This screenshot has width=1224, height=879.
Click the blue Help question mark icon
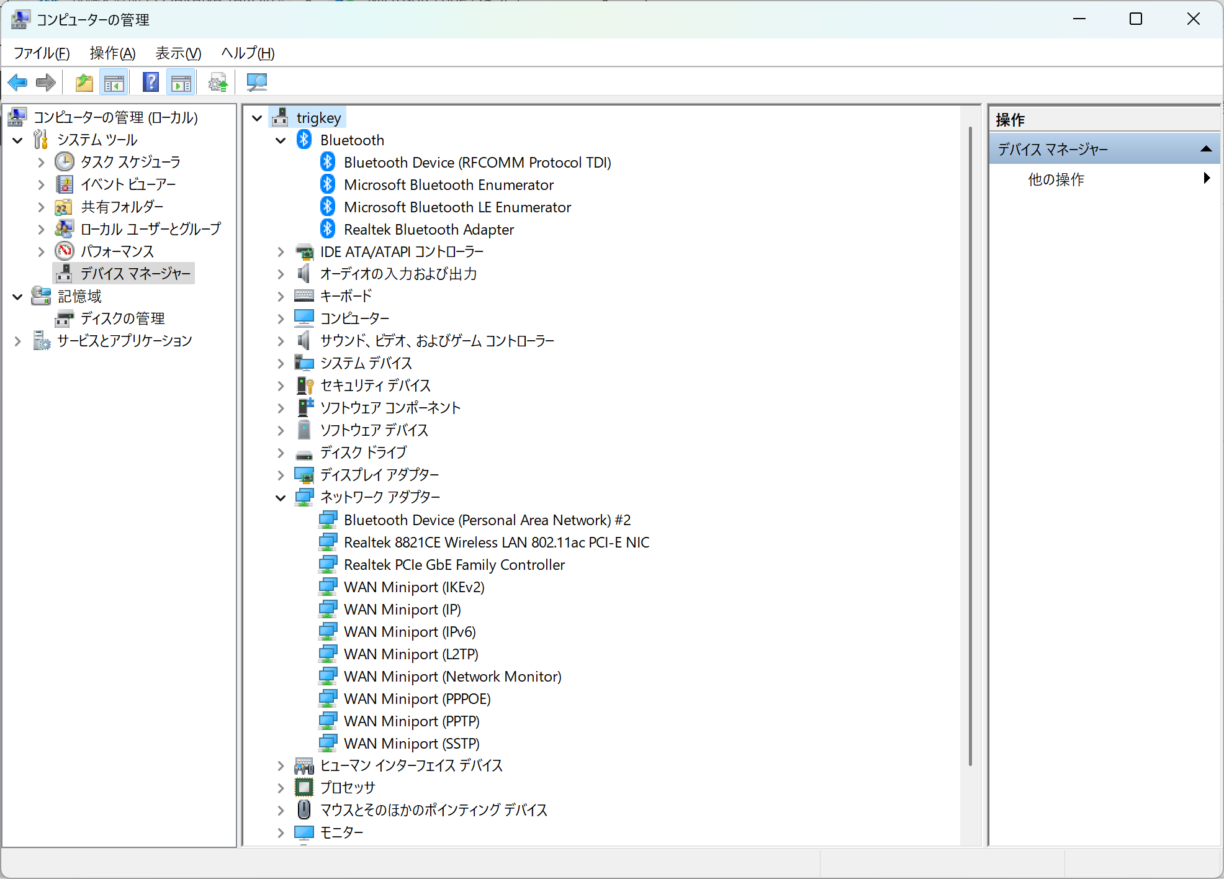(151, 83)
